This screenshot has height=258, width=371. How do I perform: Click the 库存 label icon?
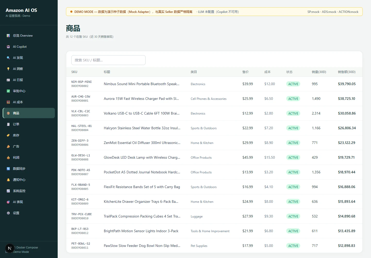point(8,135)
